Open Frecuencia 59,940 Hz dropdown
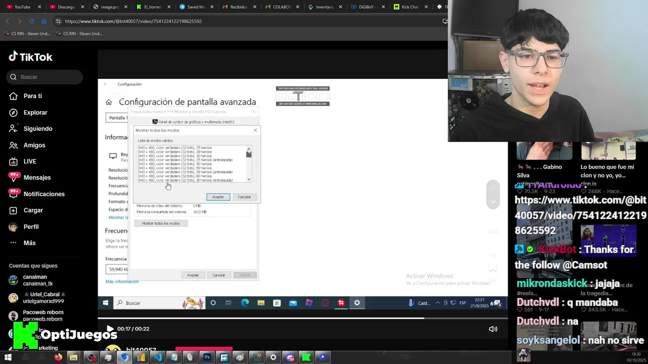 [x=117, y=269]
